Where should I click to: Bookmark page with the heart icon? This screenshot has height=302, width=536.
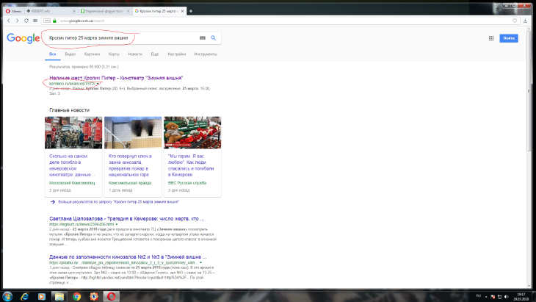pos(515,21)
